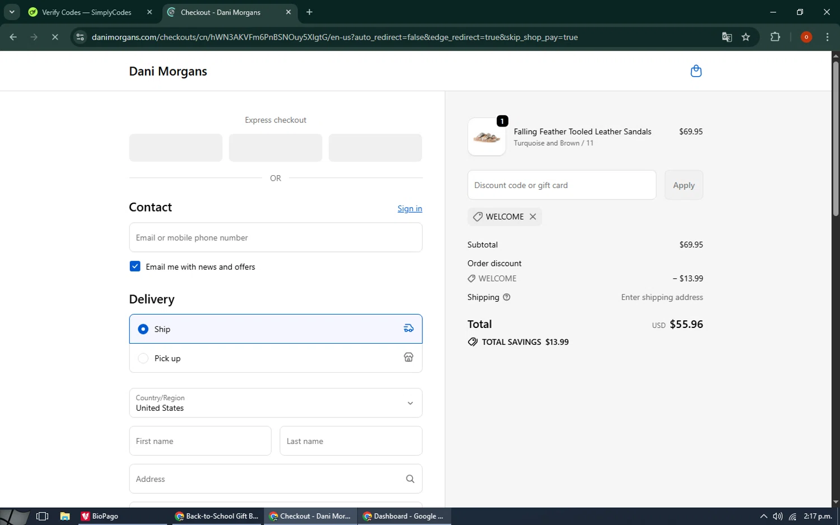Switch to Dashboard - Google taskbar window
The image size is (840, 525).
404,516
